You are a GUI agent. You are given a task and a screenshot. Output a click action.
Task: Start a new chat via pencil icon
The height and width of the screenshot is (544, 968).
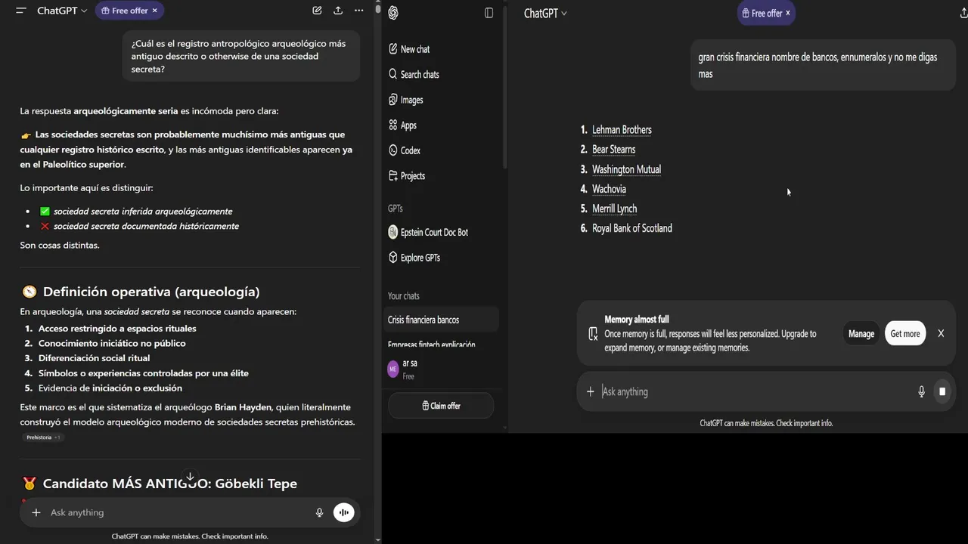pyautogui.click(x=317, y=11)
